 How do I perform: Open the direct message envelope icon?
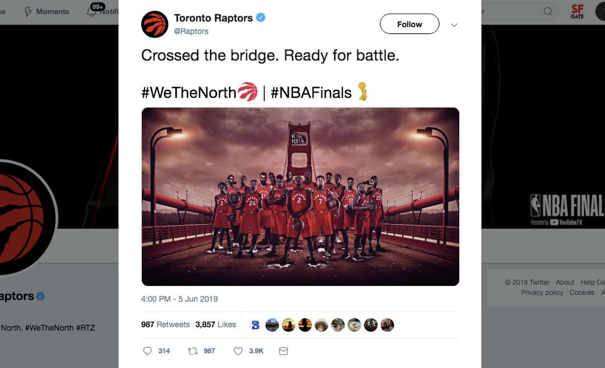[283, 351]
